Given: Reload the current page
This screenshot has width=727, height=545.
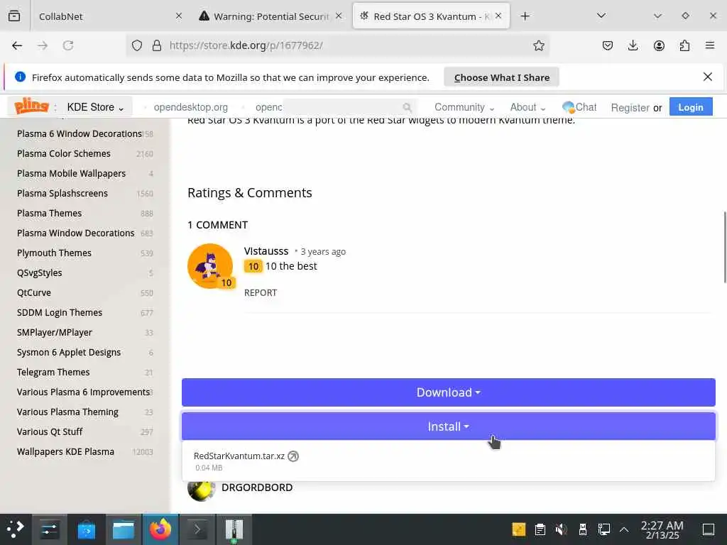Looking at the screenshot, I should [68, 45].
